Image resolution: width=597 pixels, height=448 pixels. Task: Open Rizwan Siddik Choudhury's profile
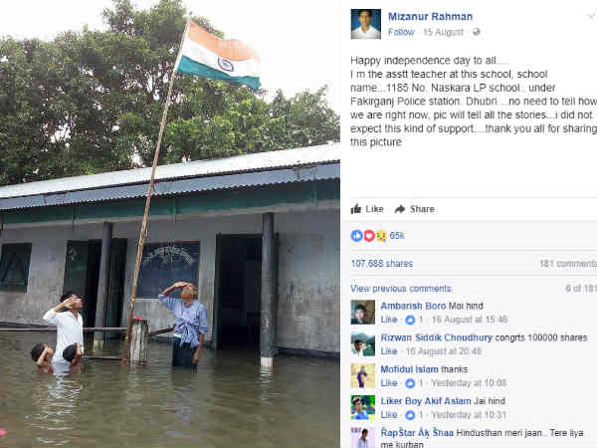pyautogui.click(x=437, y=337)
